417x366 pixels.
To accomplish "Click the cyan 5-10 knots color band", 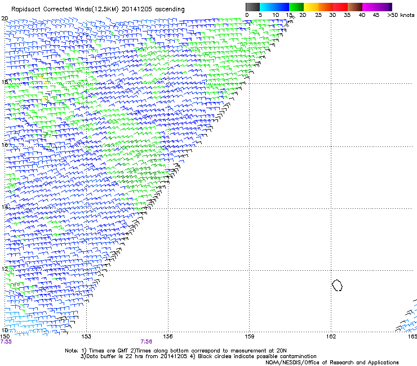I will click(267, 7).
